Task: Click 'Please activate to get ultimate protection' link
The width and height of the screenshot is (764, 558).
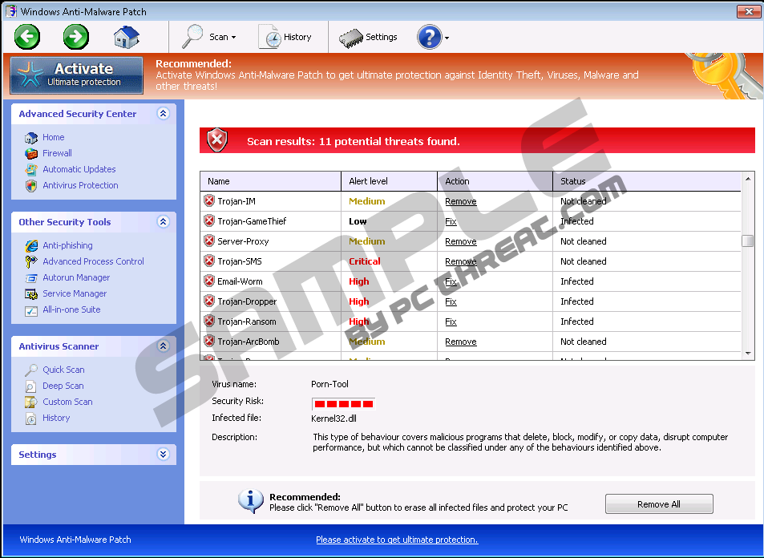Action: coord(397,540)
